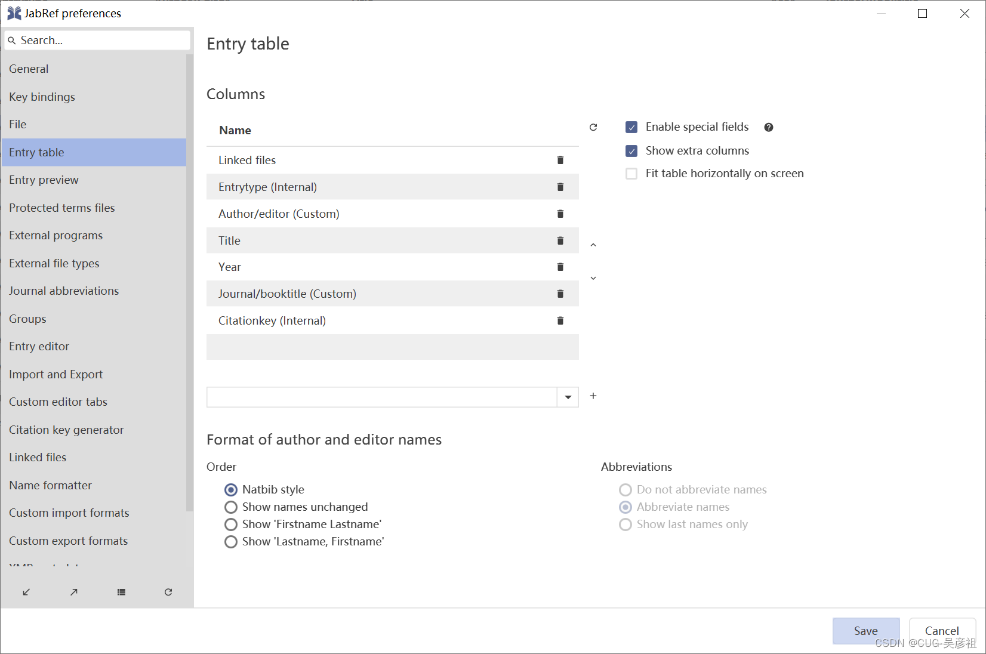The height and width of the screenshot is (654, 986).
Task: Select Show names unchanged option
Action: pos(231,507)
